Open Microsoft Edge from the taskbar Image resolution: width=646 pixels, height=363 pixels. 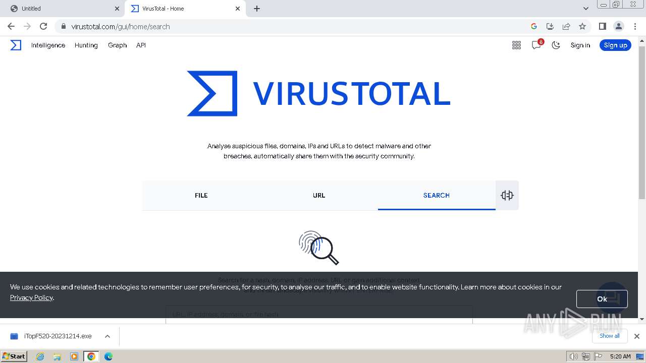tap(109, 356)
